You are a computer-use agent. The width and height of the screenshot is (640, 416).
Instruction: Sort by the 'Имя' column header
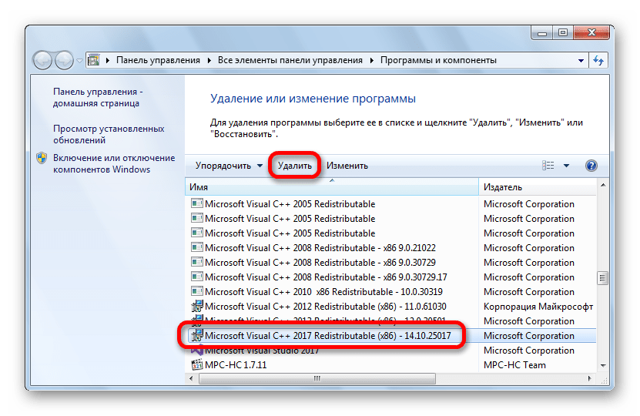tap(332, 187)
